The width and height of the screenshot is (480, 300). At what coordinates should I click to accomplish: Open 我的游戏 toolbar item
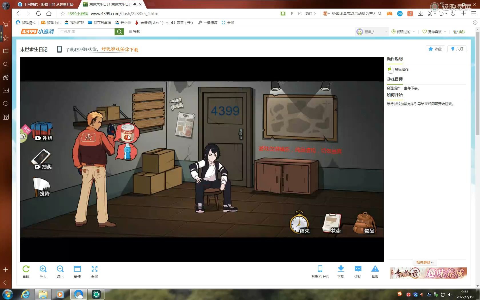pos(74,23)
